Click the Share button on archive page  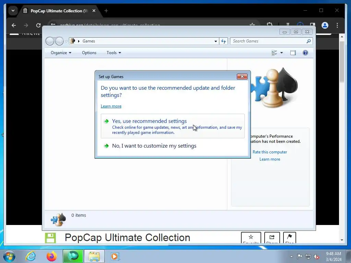pos(272,238)
